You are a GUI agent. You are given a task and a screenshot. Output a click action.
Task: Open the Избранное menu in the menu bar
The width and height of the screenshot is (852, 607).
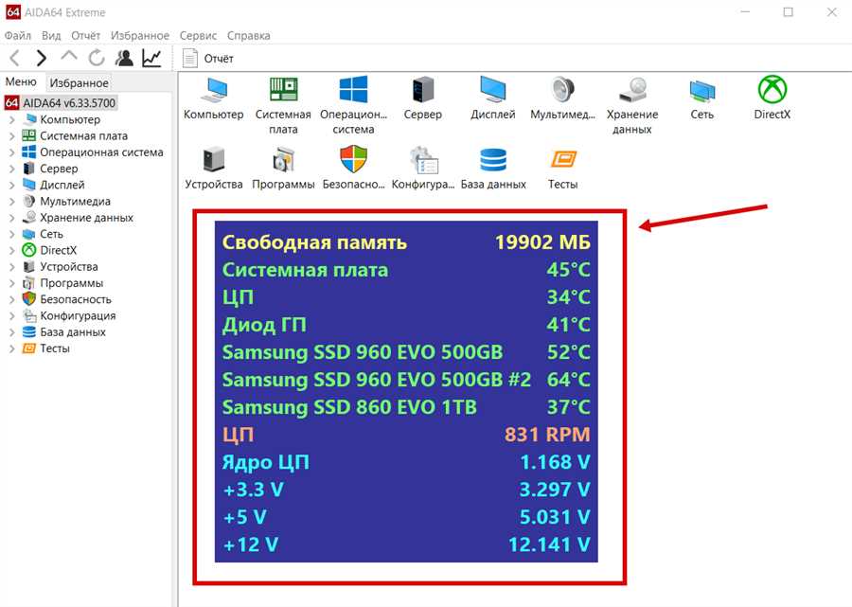coord(140,35)
